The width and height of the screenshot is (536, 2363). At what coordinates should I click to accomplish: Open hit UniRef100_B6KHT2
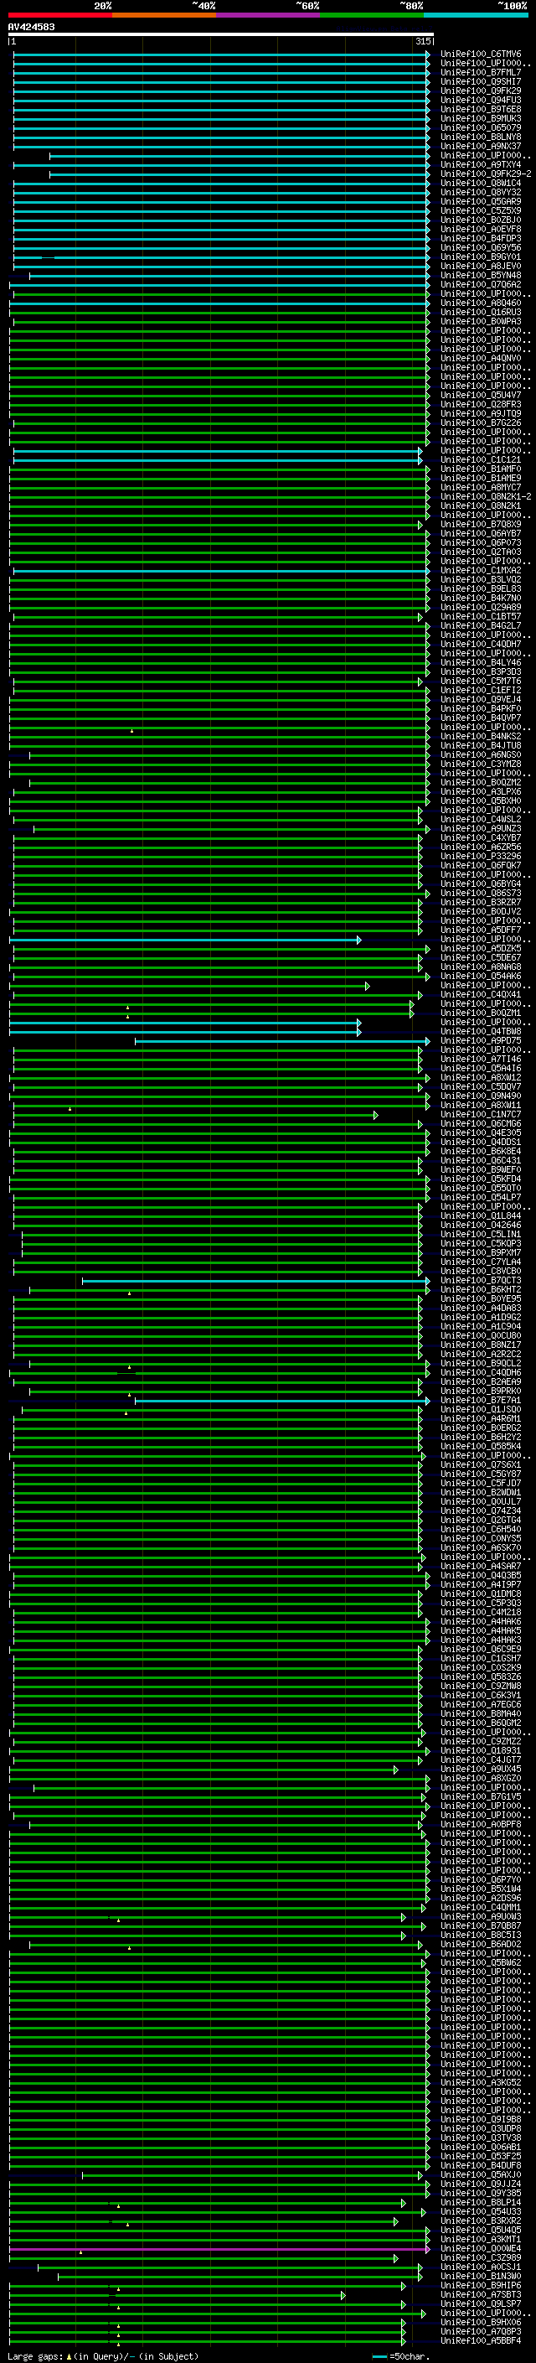click(x=480, y=1291)
